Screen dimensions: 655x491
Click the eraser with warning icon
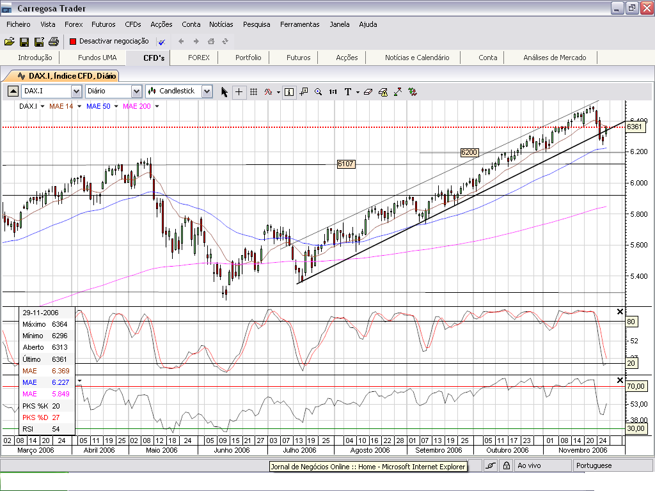383,92
